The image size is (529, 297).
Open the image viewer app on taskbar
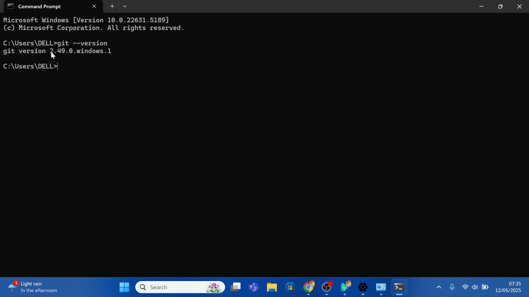381,287
